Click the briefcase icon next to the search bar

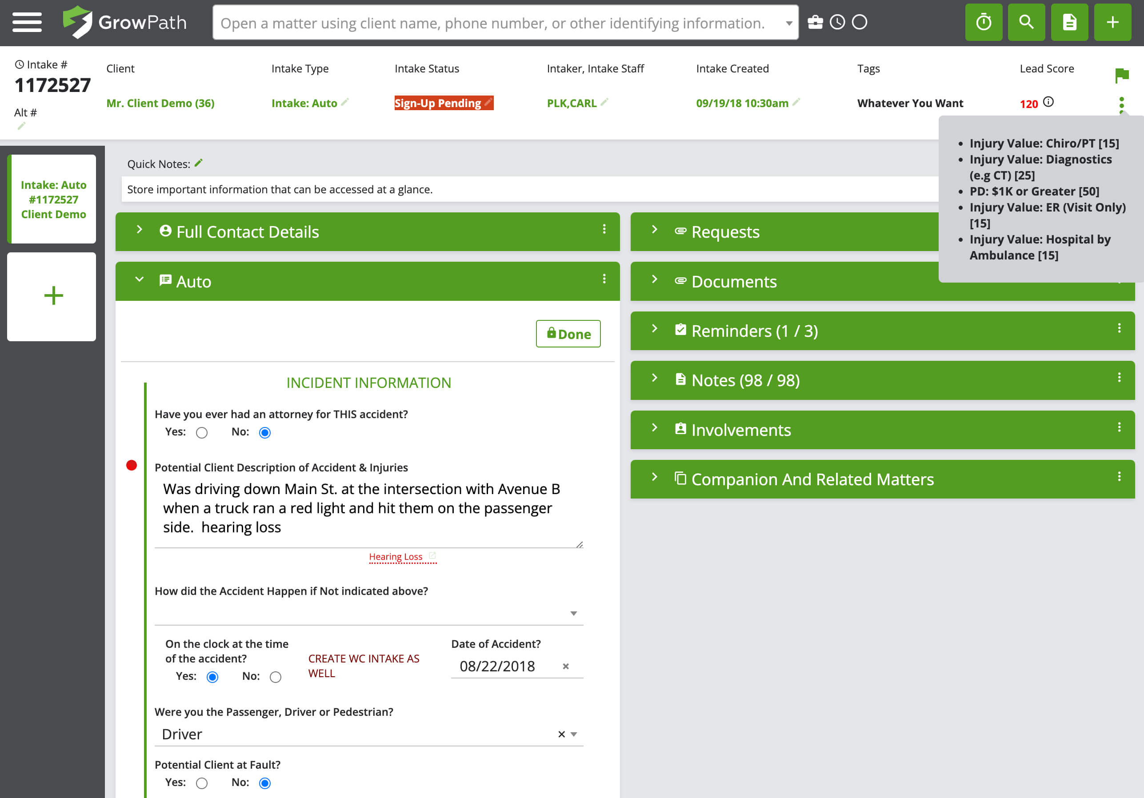[816, 22]
